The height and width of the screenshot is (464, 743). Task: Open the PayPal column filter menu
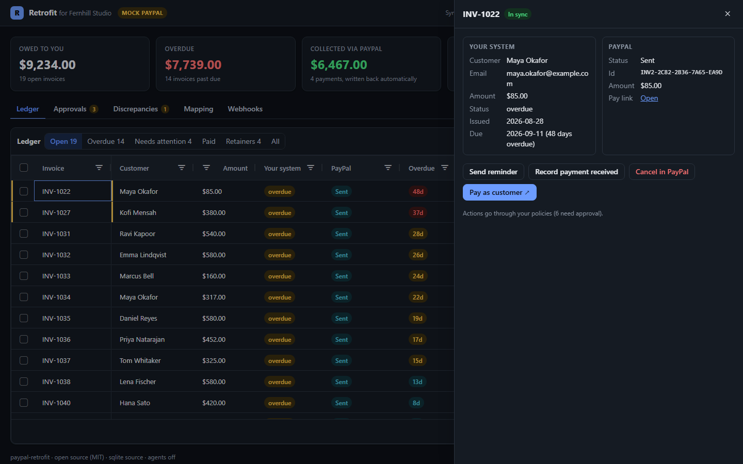pyautogui.click(x=388, y=168)
